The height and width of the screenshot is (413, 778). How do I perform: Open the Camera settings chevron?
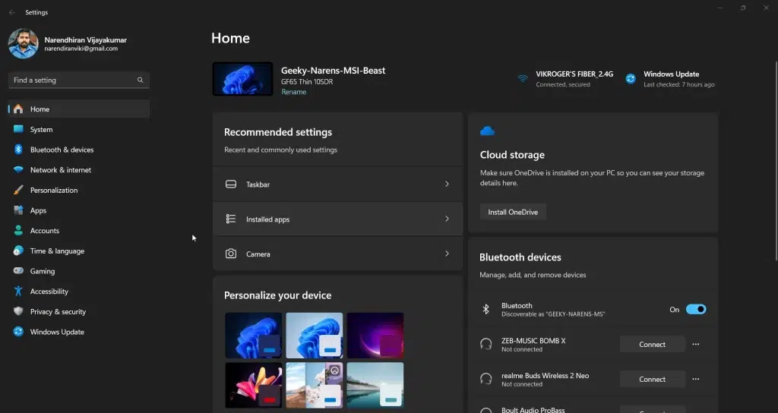tap(447, 254)
